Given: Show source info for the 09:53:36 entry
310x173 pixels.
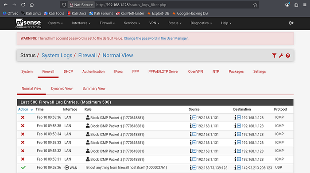Looking at the screenshot, I should (x=190, y=118).
